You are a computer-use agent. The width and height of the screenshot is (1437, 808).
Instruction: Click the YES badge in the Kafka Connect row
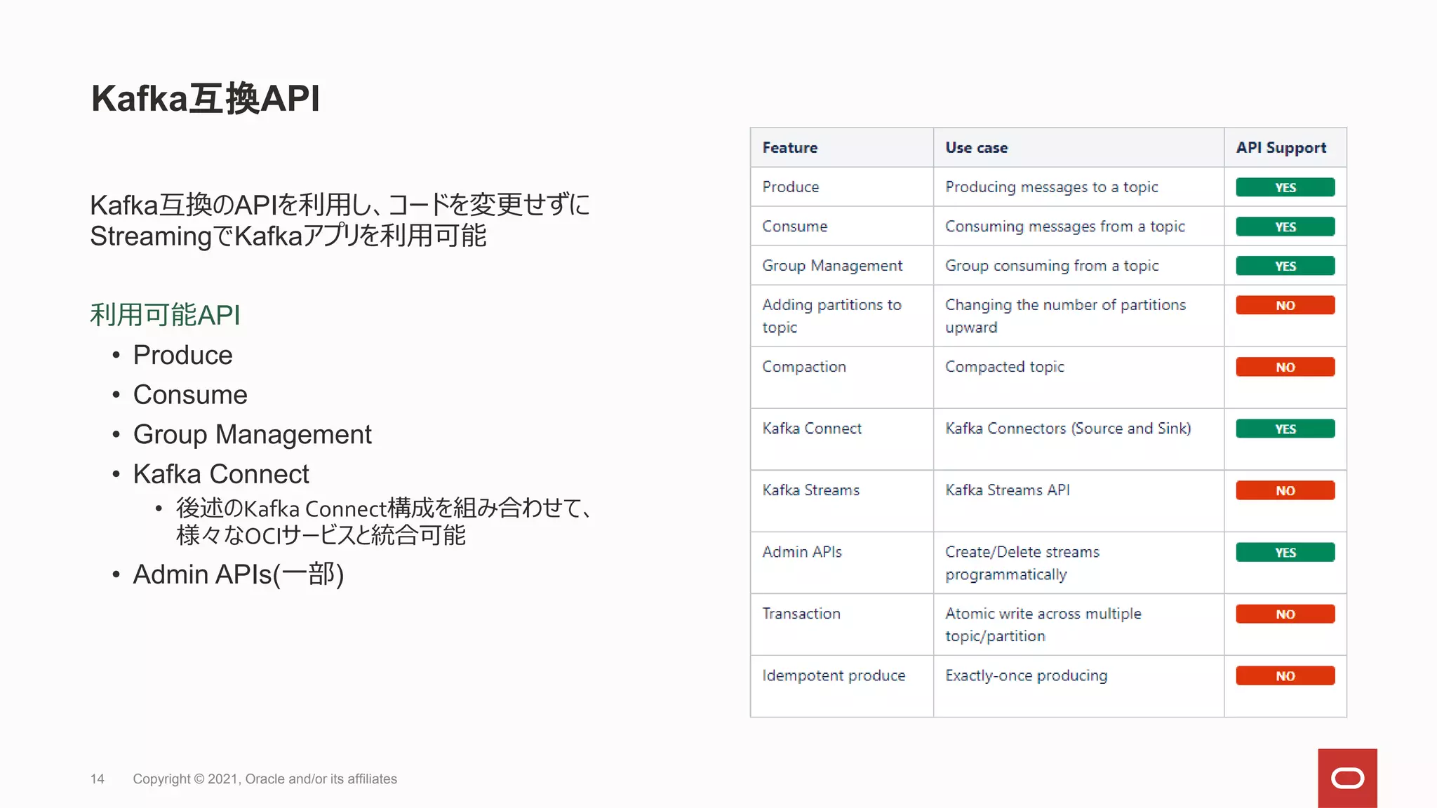coord(1285,429)
